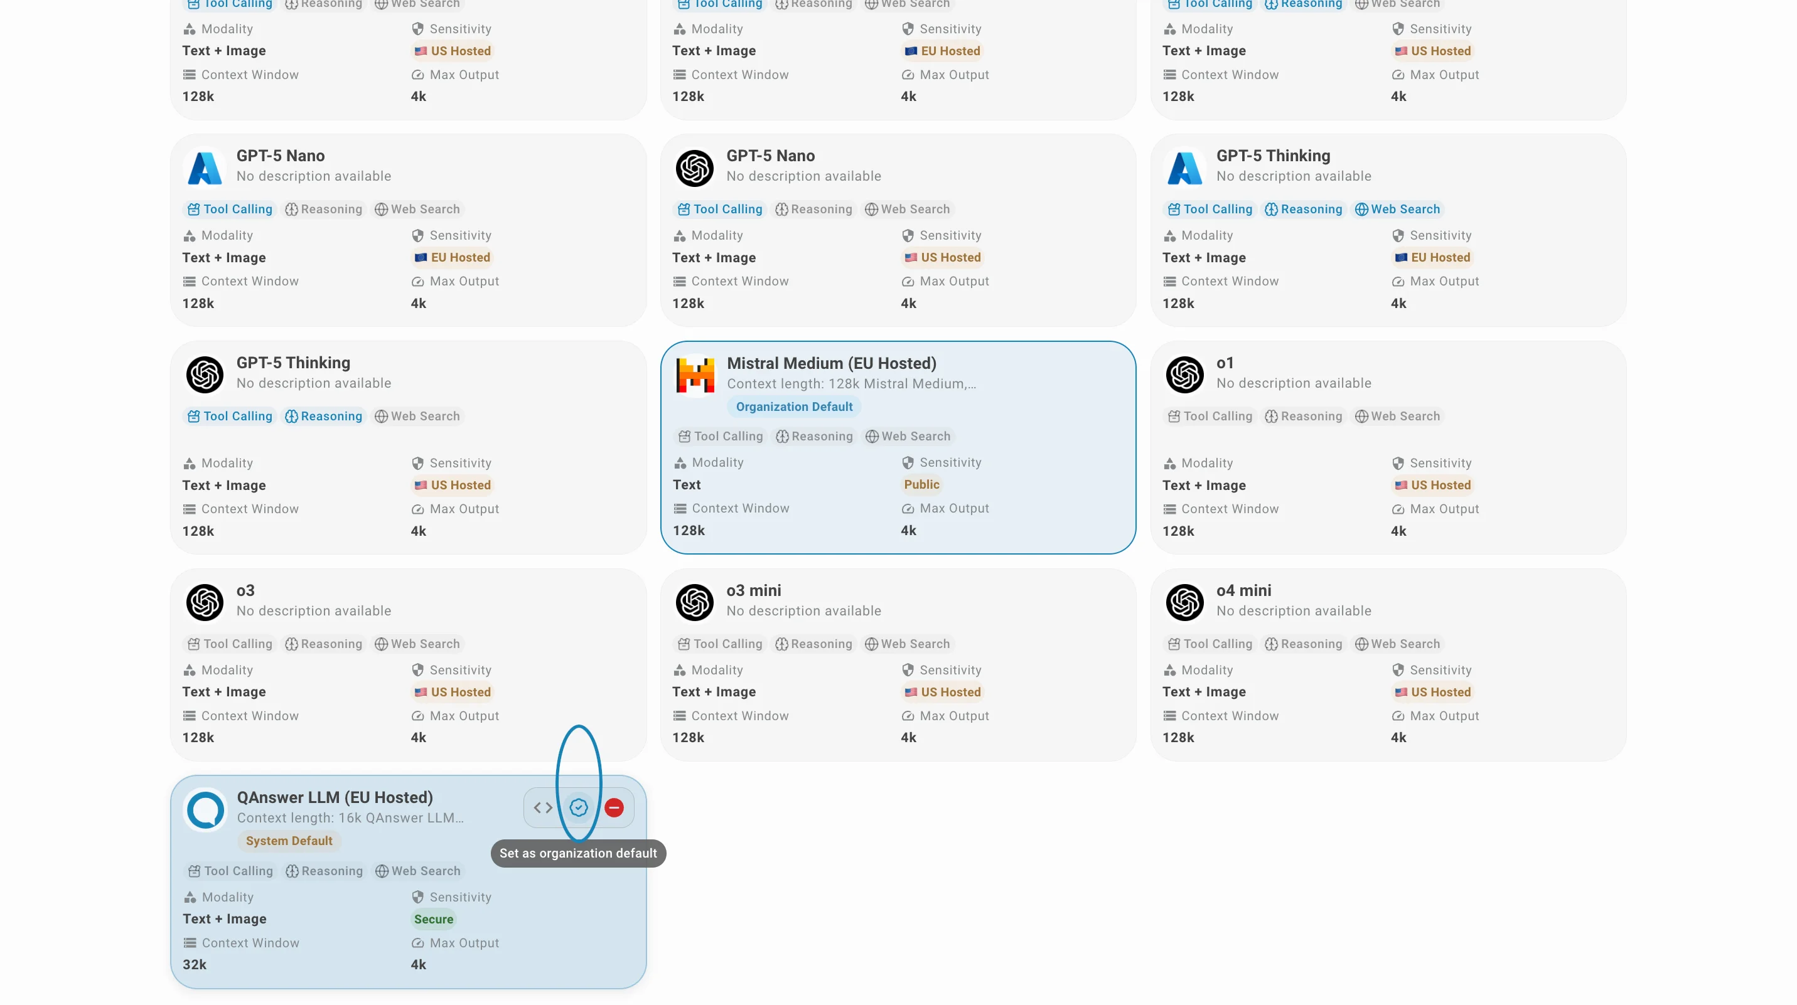Image resolution: width=1797 pixels, height=1005 pixels.
Task: Click the "Context length: 128k Mistral Medium" description
Action: point(851,383)
